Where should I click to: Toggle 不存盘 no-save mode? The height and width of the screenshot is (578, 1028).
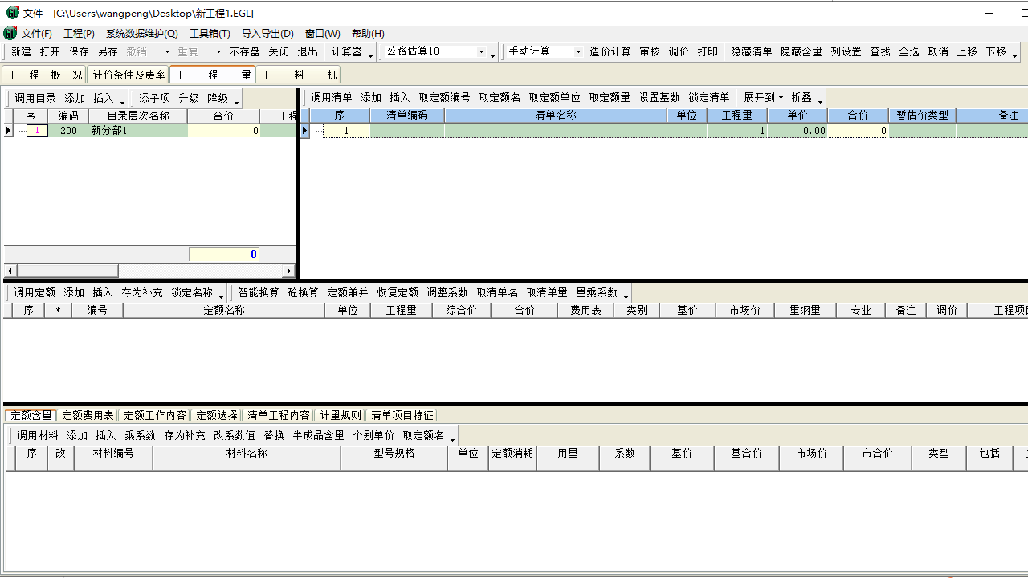(246, 51)
